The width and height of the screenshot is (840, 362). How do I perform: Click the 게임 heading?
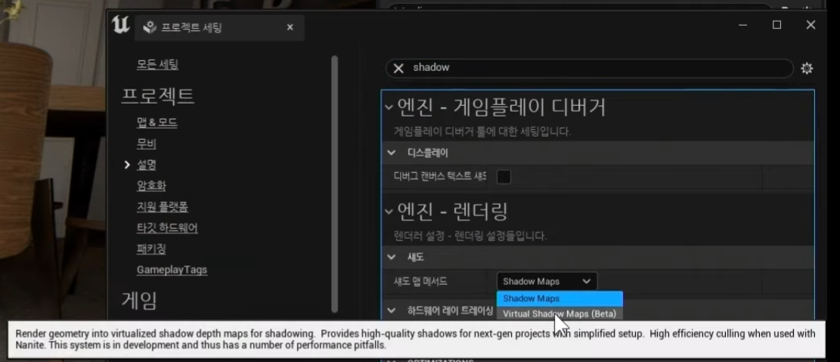point(139,301)
